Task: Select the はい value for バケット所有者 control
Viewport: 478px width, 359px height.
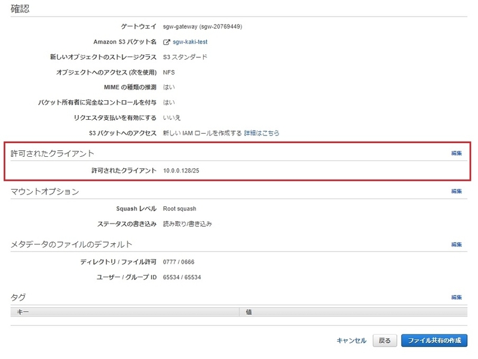Action: pos(169,103)
